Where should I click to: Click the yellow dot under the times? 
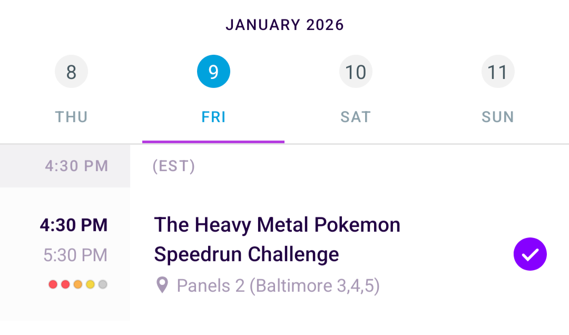[x=90, y=284]
